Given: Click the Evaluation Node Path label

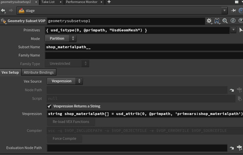Looking at the screenshot, I should coord(24,148).
